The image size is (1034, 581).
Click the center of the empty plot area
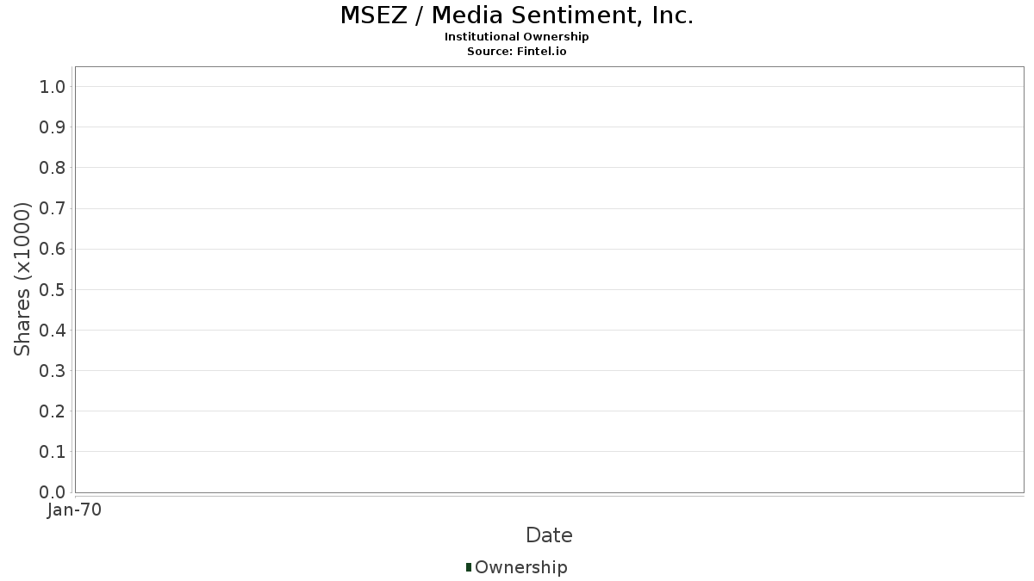549,280
